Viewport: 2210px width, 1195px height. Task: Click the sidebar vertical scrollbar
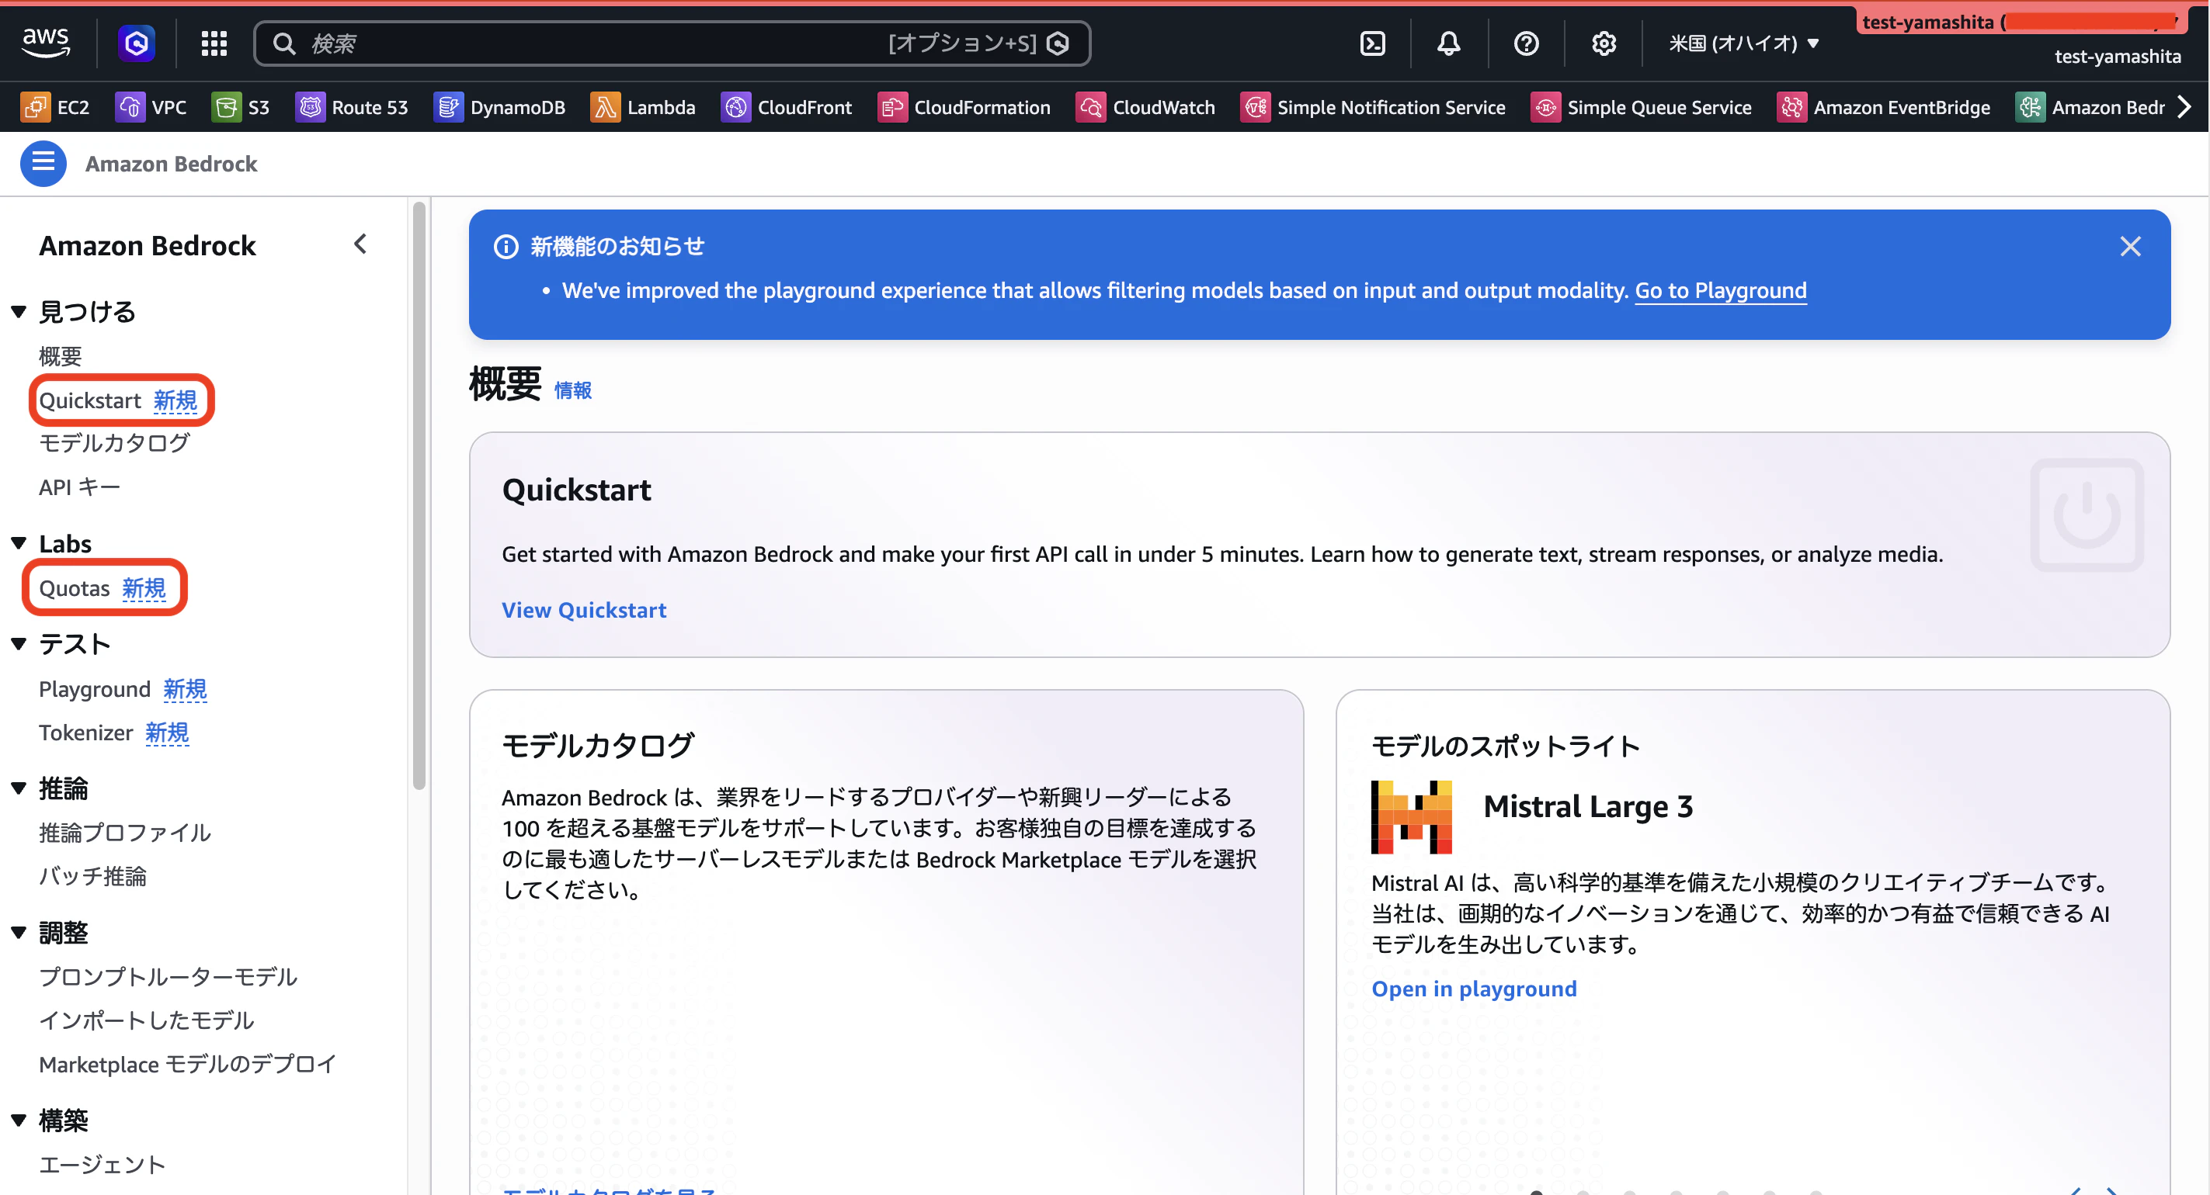419,496
